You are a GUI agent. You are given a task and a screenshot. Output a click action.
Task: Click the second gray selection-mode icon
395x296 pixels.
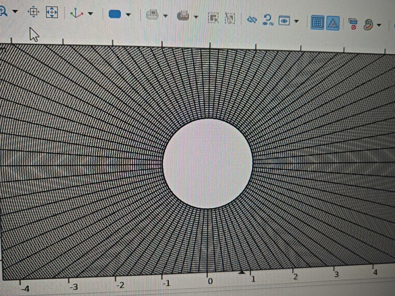point(183,16)
